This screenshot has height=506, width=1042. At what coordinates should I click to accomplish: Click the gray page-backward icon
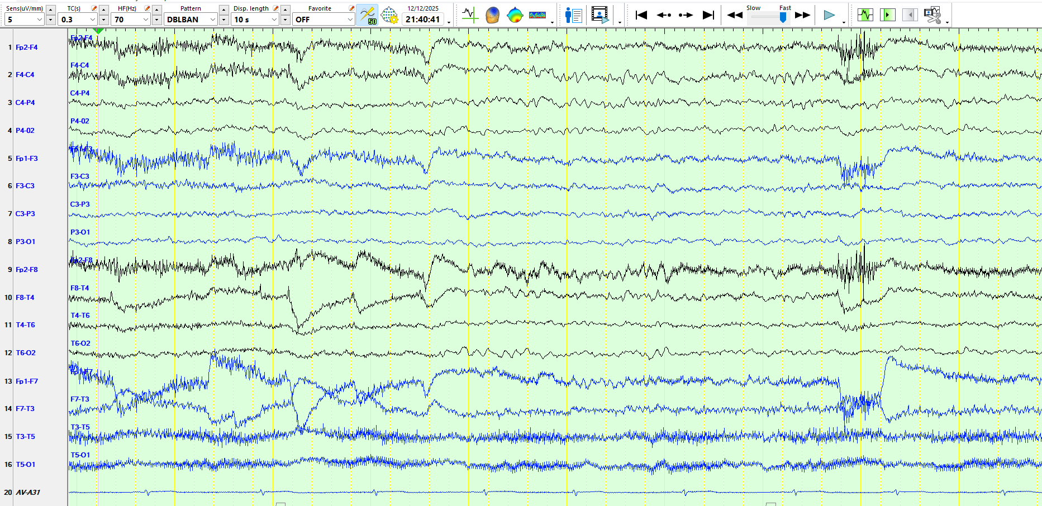point(910,15)
